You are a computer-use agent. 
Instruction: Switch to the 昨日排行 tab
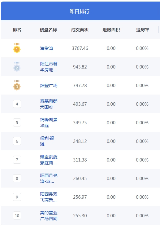click(80, 11)
